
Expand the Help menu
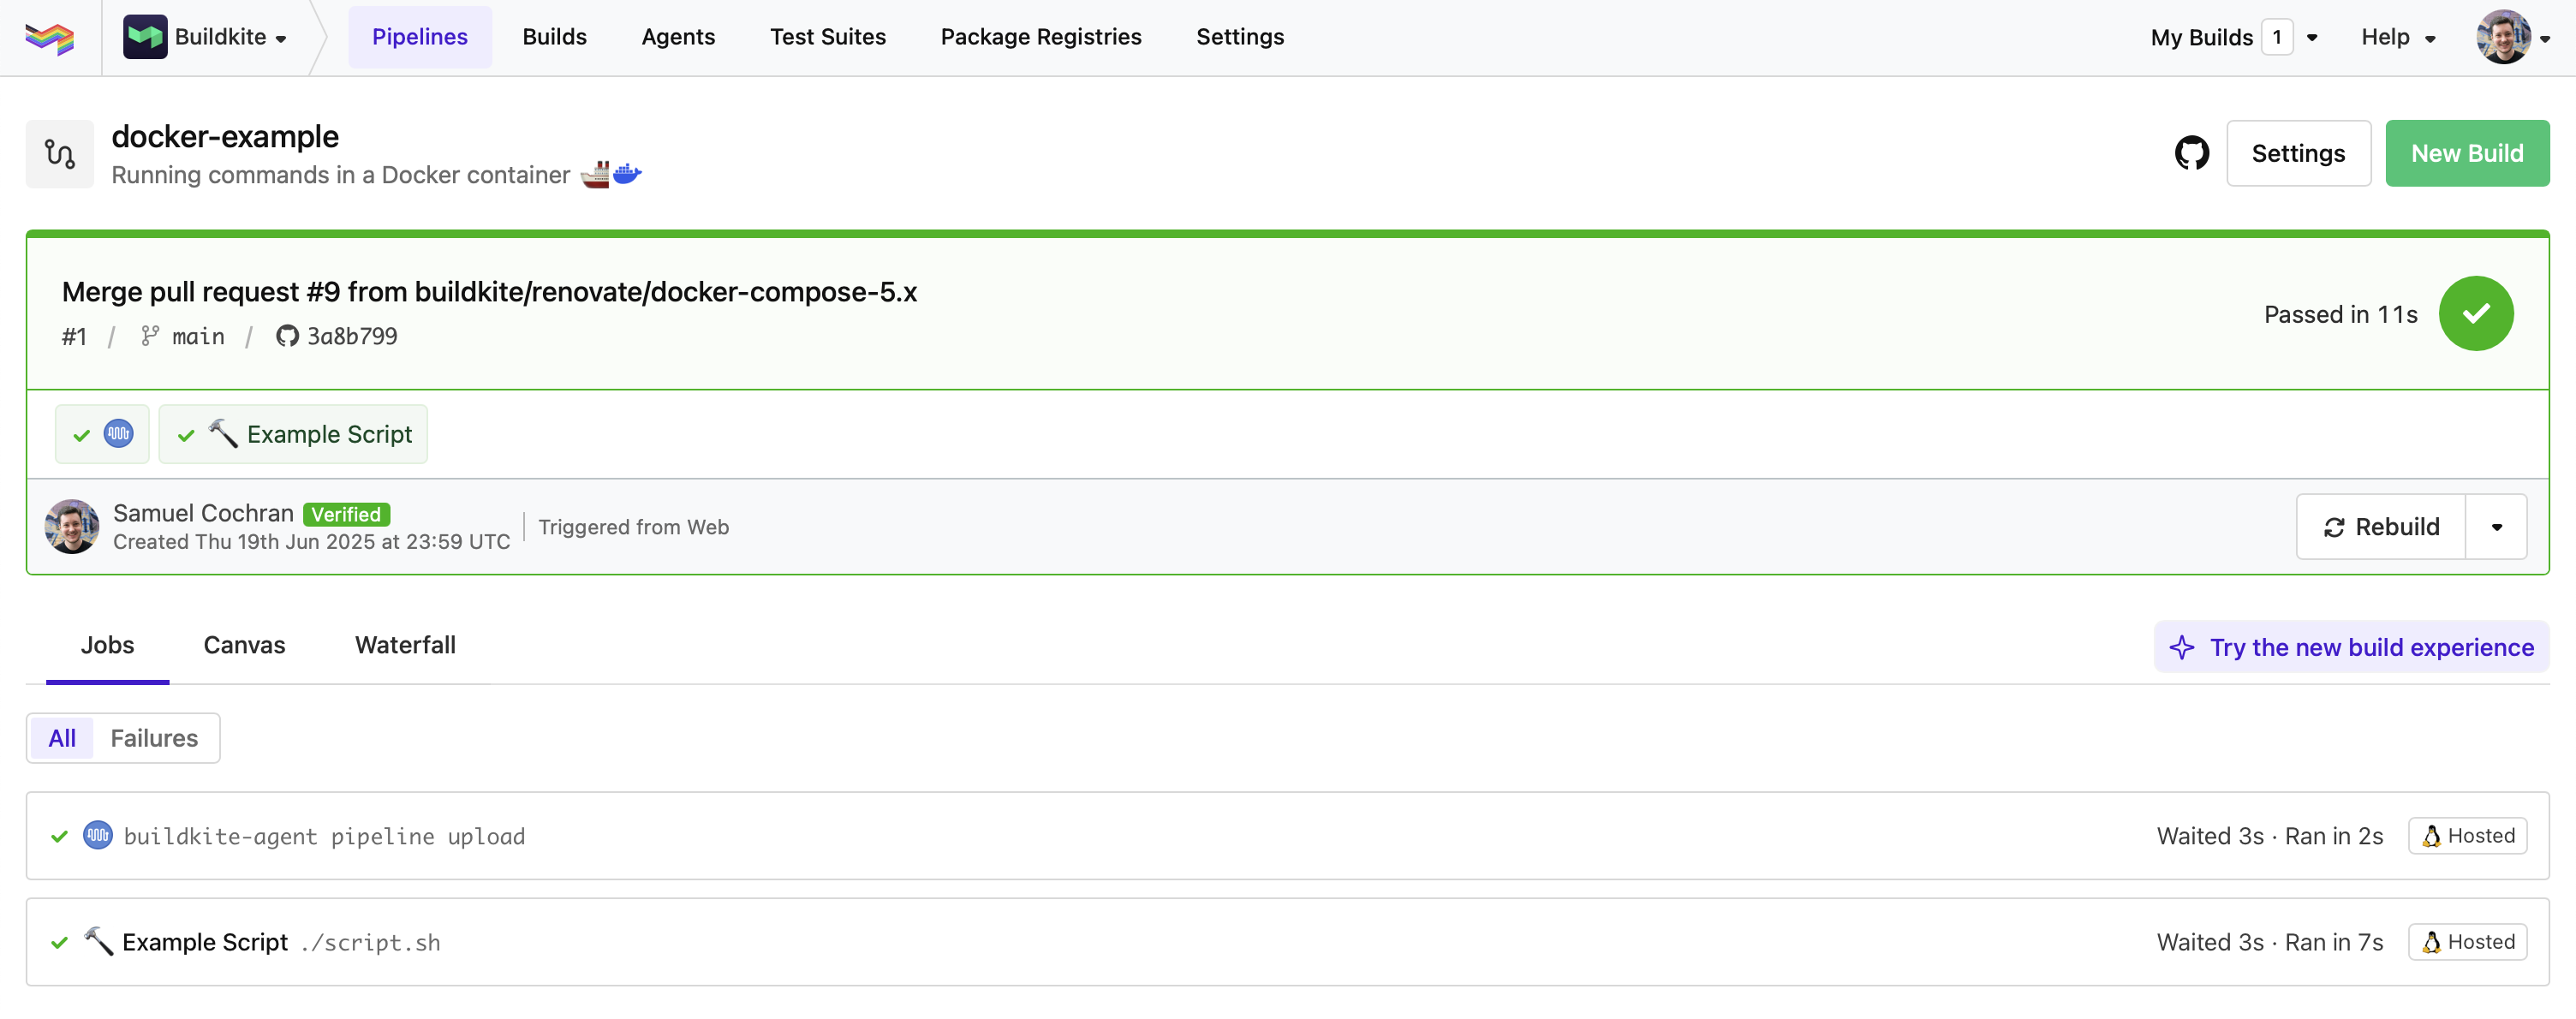click(2397, 38)
